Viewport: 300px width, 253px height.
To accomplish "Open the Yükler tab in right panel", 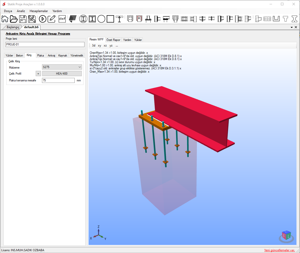I will [x=138, y=40].
